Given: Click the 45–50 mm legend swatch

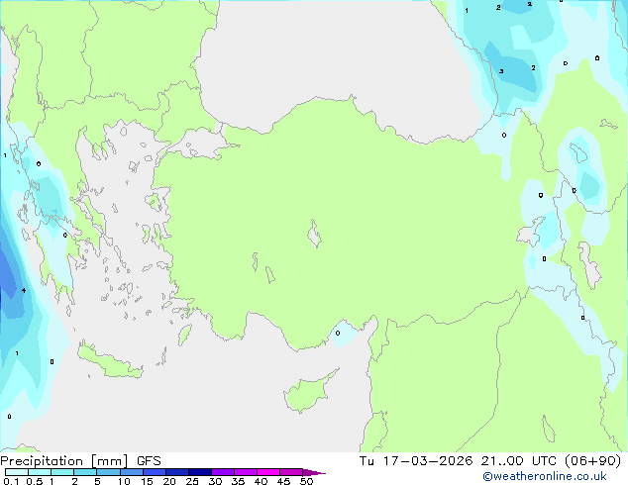Looking at the screenshot, I should pyautogui.click(x=291, y=472).
